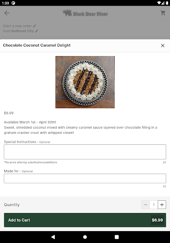Tap Android recent apps square button

point(117,237)
